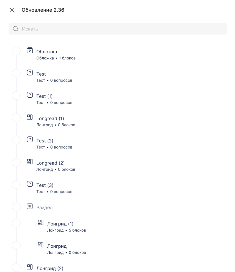Open the Лонгрид (1) lesson
235x272 pixels.
coord(60,224)
